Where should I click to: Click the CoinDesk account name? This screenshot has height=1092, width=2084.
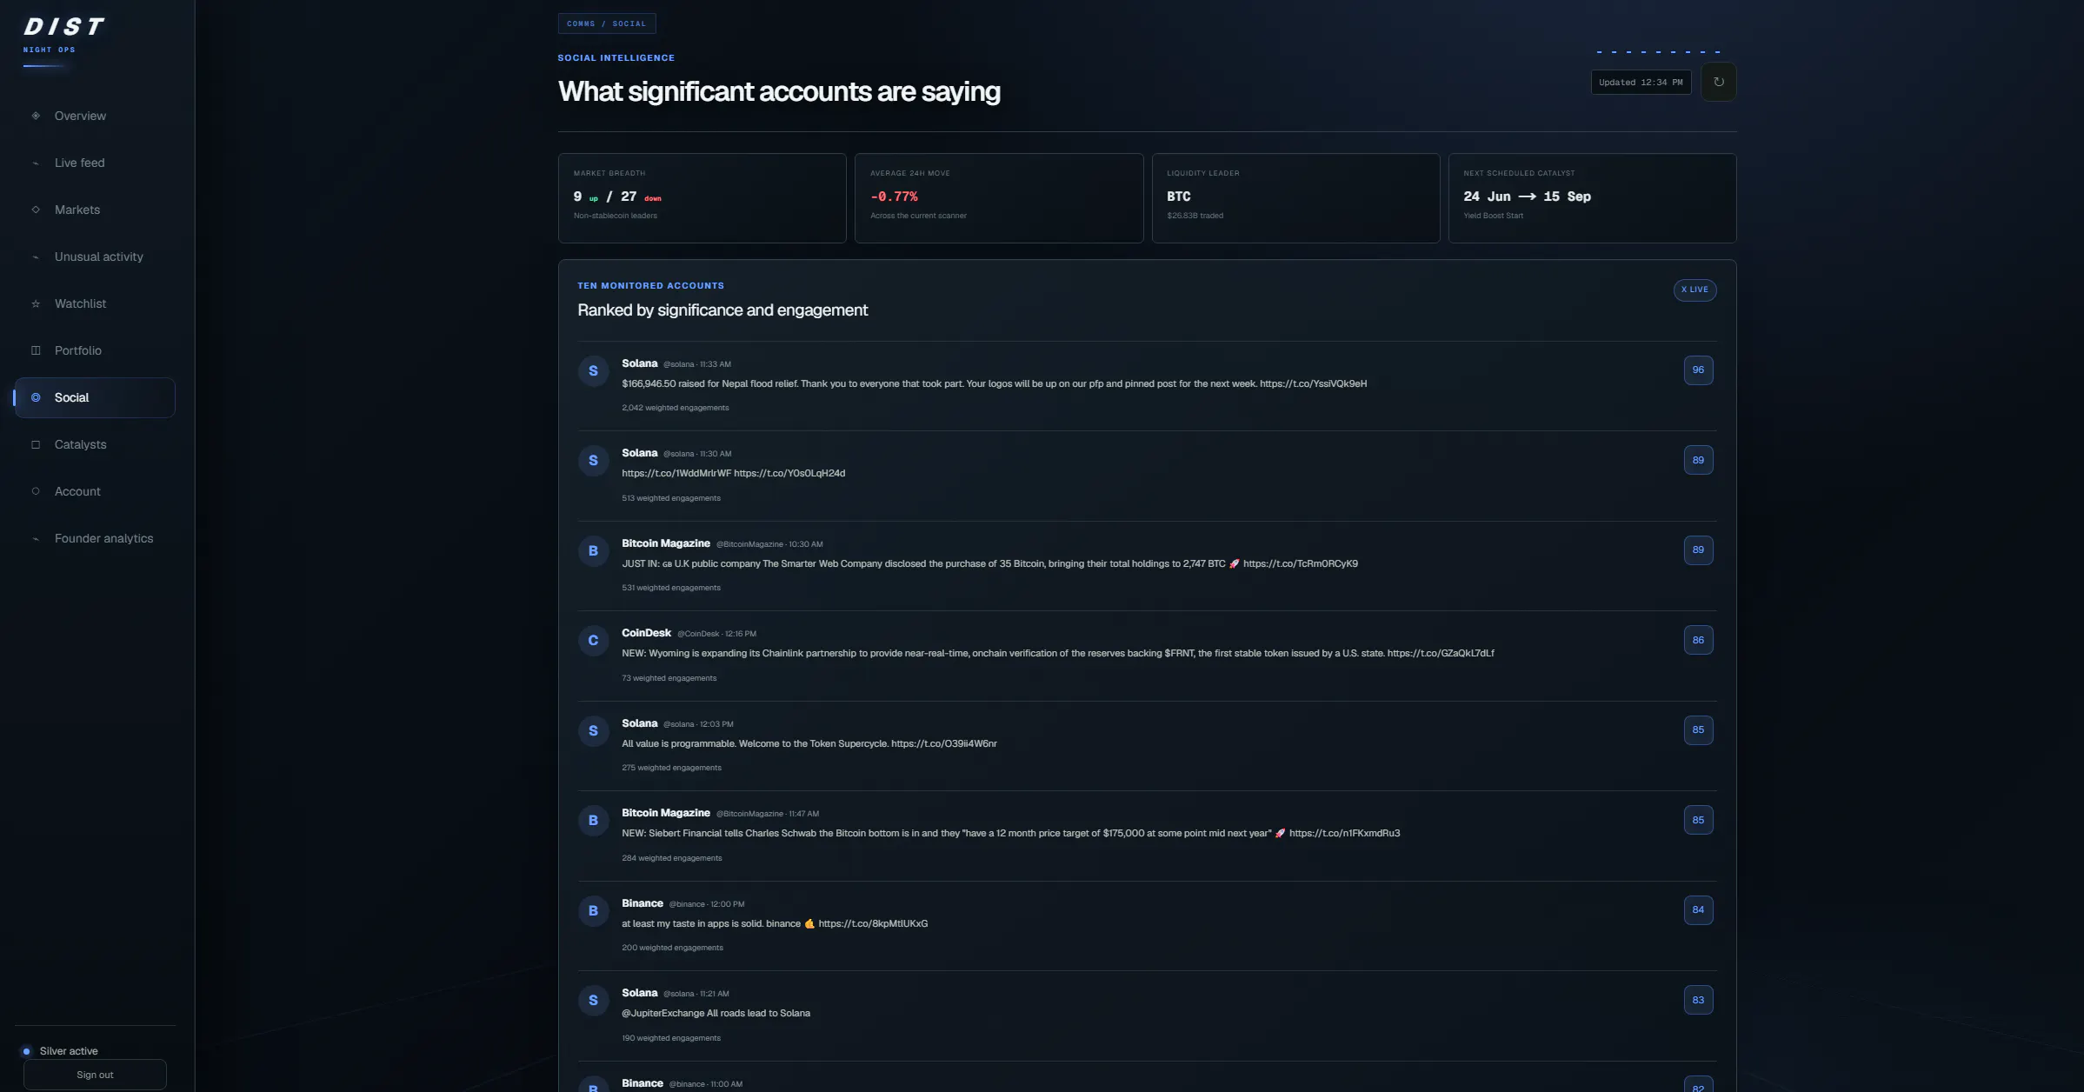646,633
